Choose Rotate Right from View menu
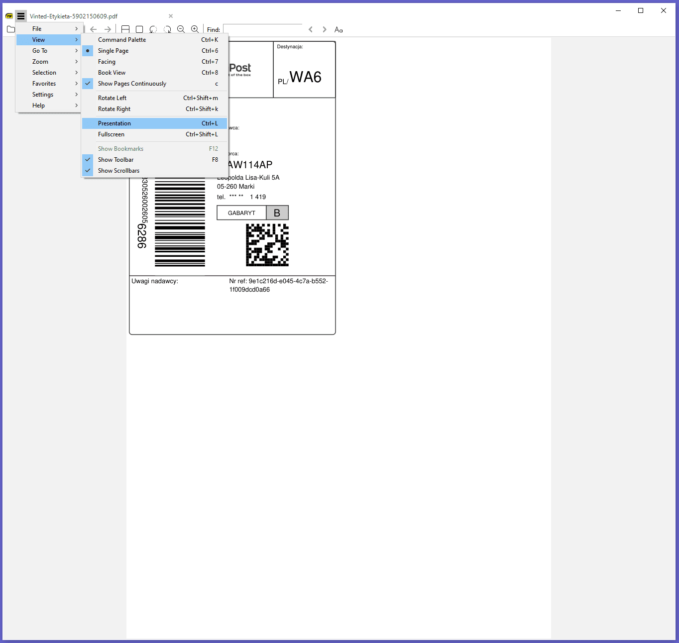 pos(154,109)
